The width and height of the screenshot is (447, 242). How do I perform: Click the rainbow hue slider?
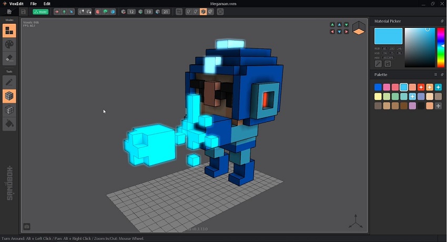tap(441, 47)
